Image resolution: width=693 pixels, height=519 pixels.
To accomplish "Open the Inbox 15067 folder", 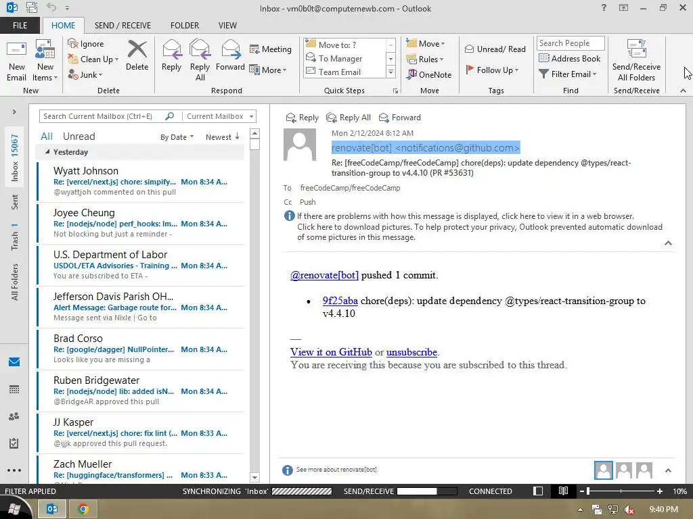I will pyautogui.click(x=15, y=158).
